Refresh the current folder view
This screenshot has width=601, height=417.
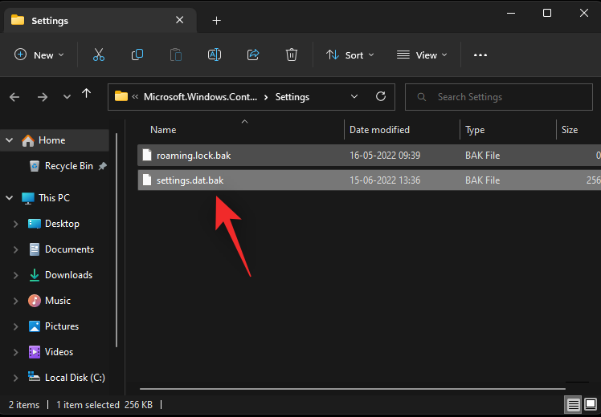tap(381, 96)
